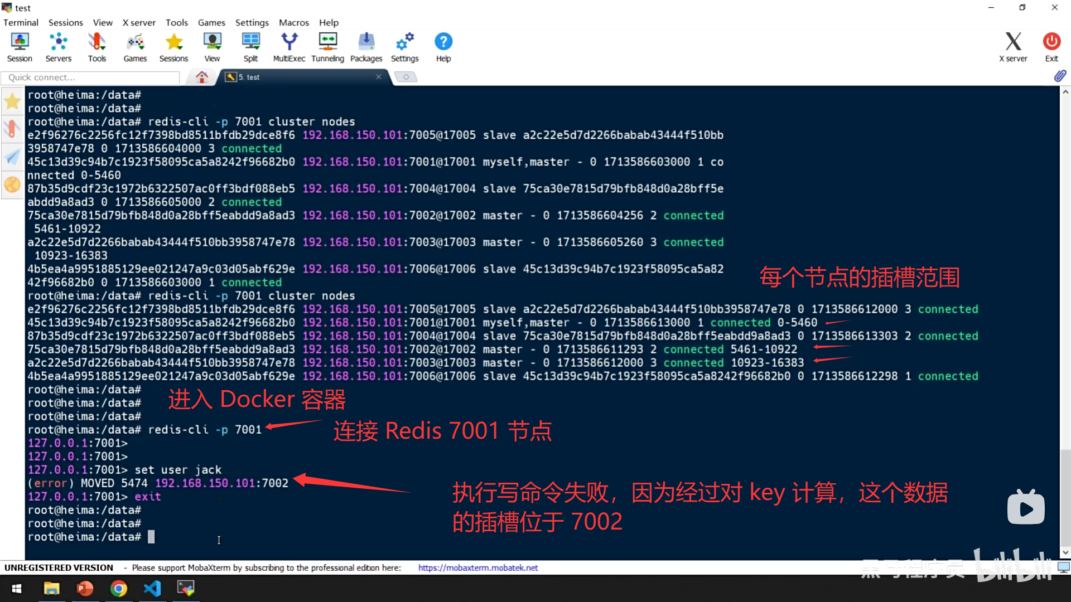Open the Macros menu
The width and height of the screenshot is (1071, 602).
[x=293, y=22]
